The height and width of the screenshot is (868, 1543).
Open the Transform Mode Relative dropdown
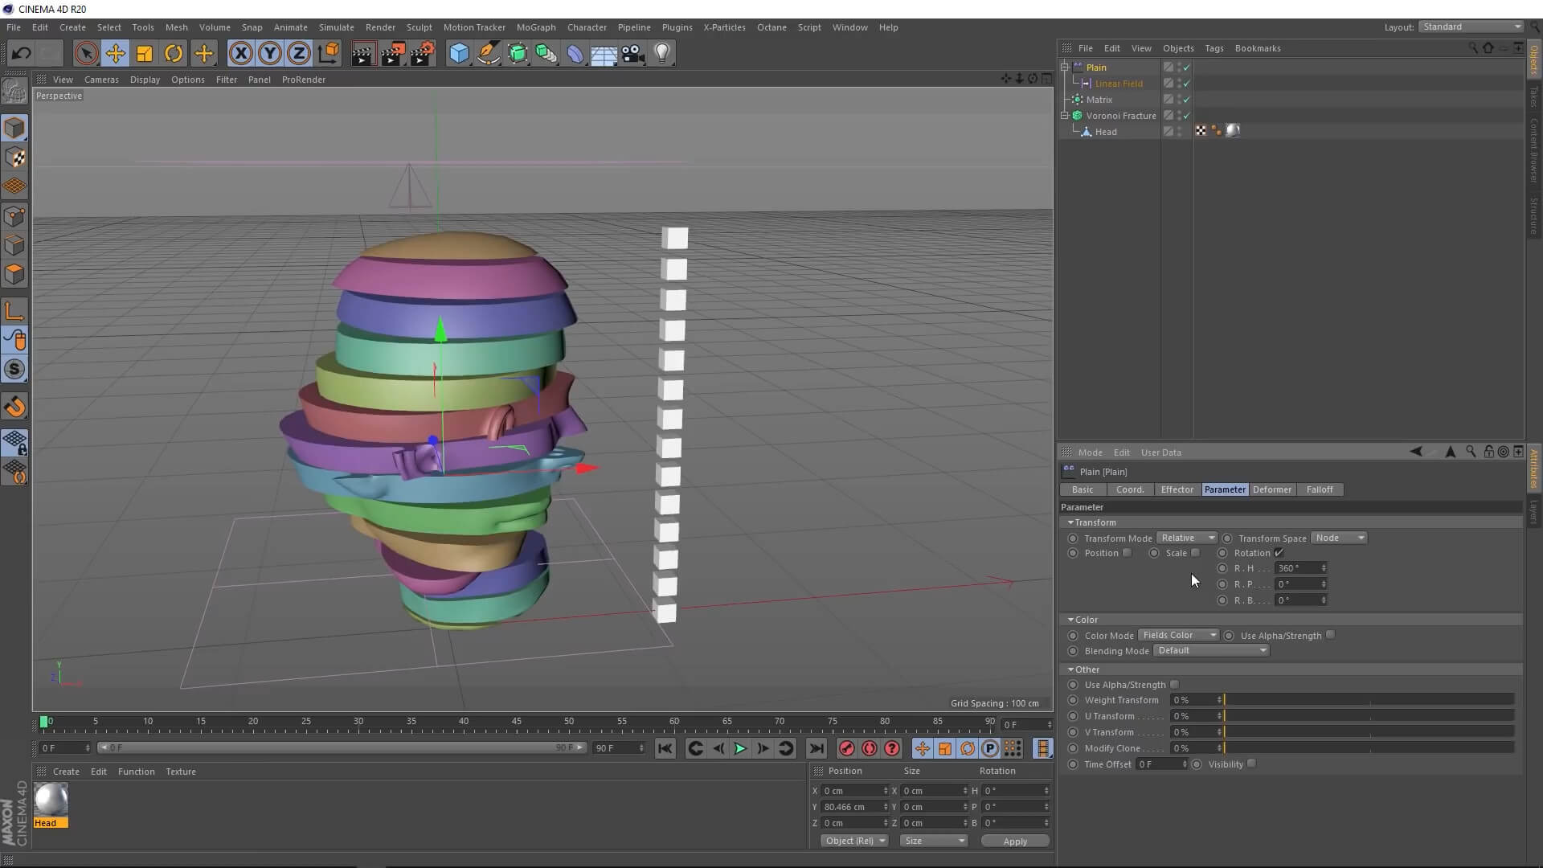(1187, 538)
